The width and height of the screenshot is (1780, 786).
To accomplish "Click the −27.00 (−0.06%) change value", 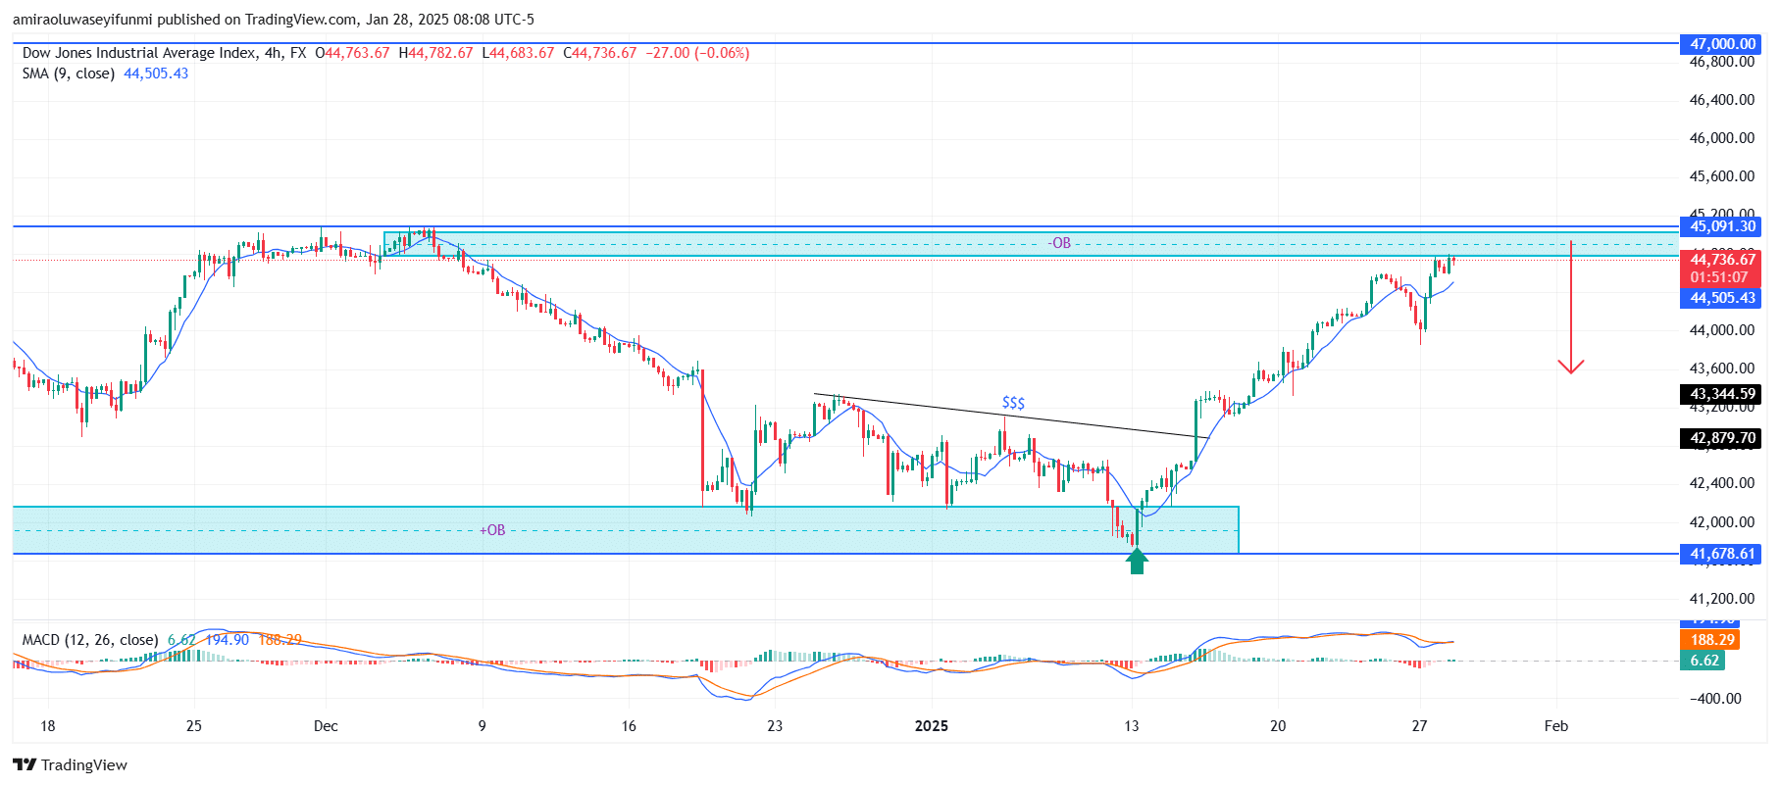I will click(x=697, y=53).
